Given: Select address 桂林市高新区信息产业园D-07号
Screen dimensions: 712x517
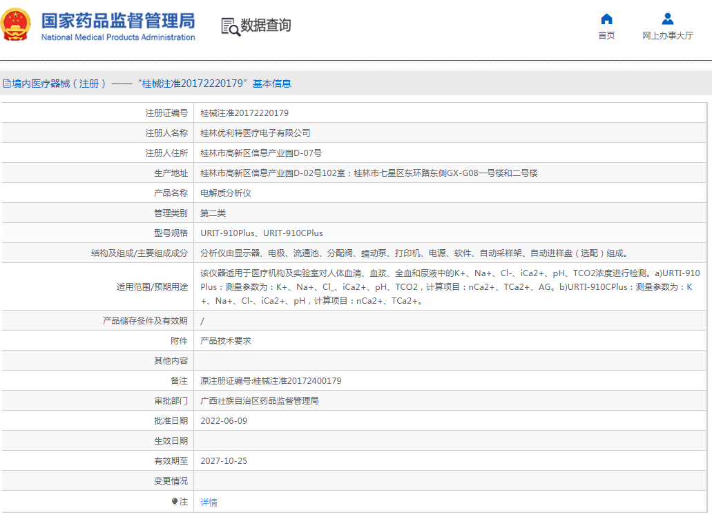Looking at the screenshot, I should [x=261, y=153].
